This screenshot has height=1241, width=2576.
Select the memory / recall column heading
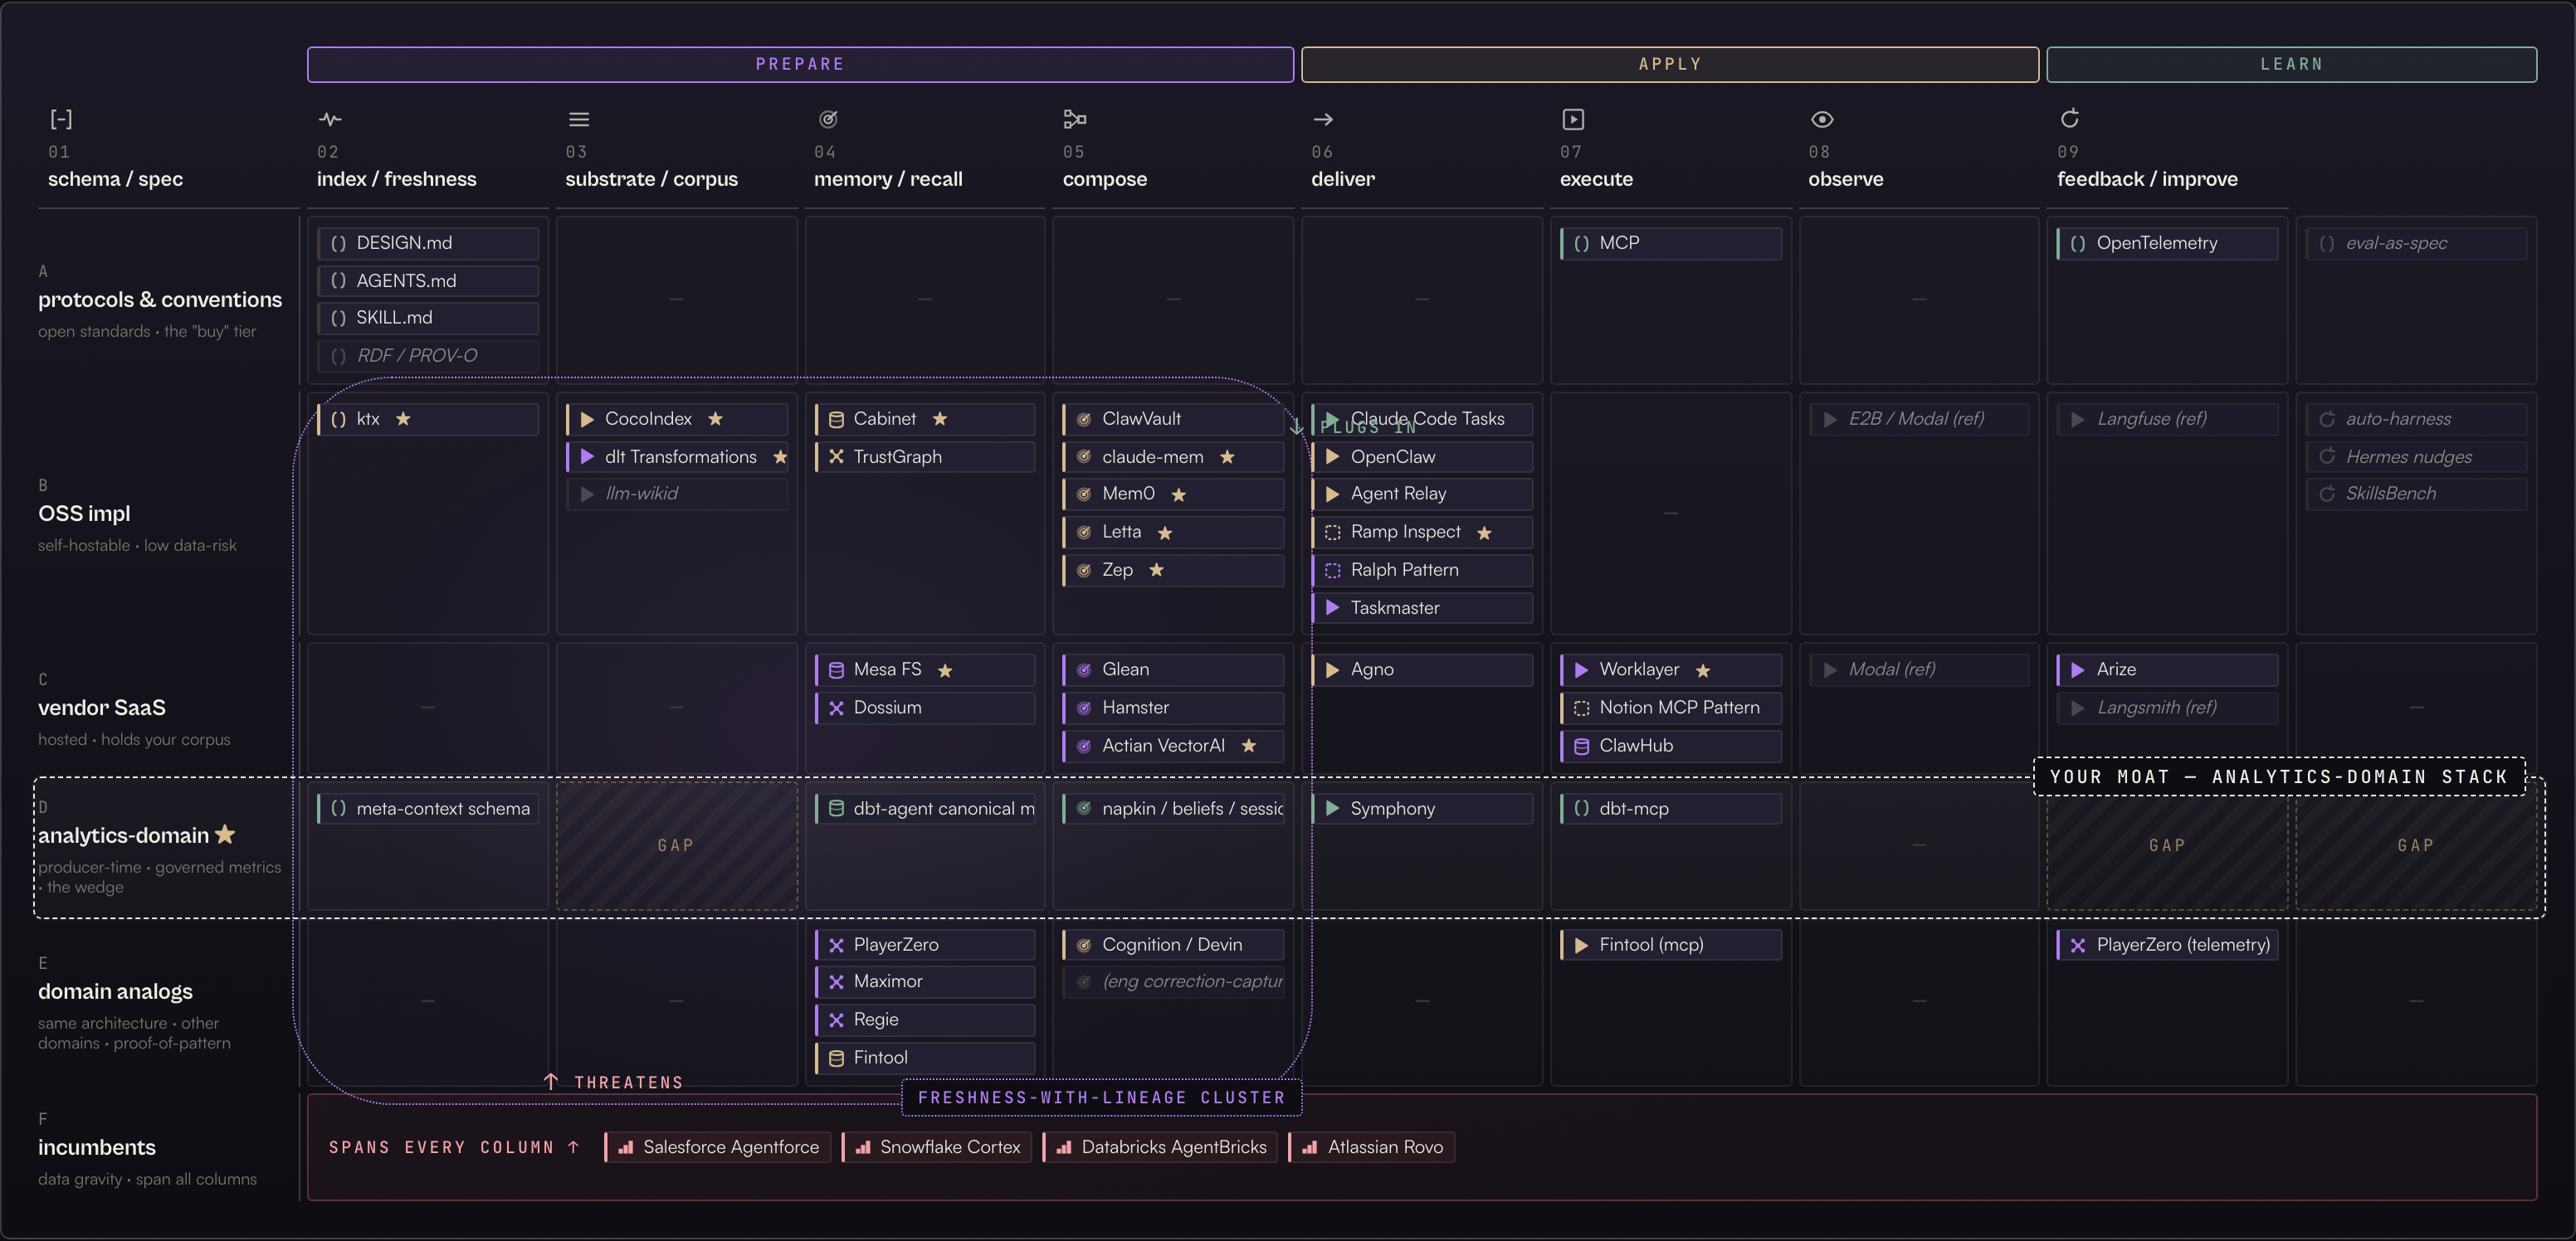pos(888,179)
